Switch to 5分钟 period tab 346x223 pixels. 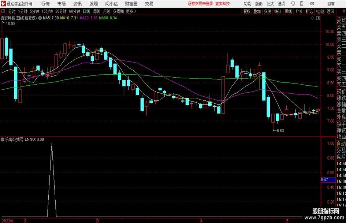pyautogui.click(x=34, y=11)
